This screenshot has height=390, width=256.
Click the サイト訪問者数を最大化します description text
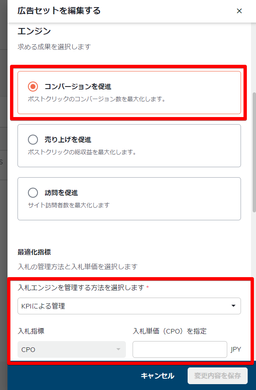coord(68,205)
